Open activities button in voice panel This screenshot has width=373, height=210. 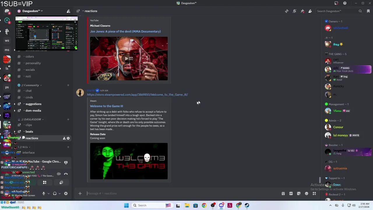[x=45, y=183]
